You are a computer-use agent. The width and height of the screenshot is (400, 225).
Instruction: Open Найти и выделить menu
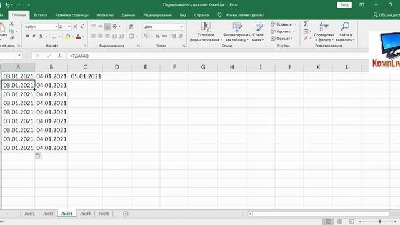345,32
